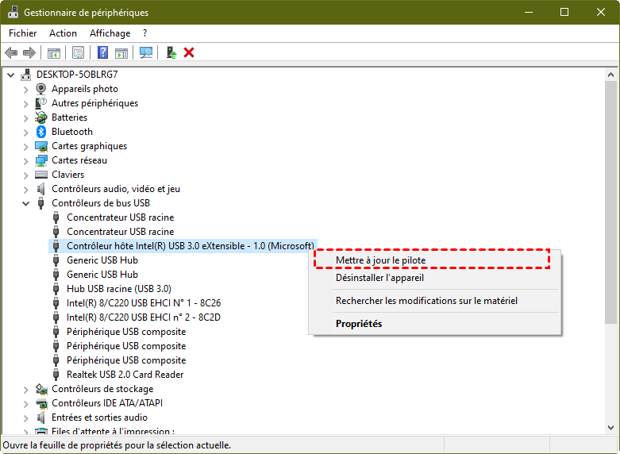Close the Gestionnaire de périphériques window
The image size is (620, 454).
(601, 12)
